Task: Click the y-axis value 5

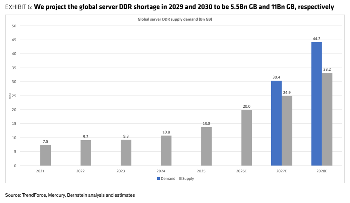Action: [x=15, y=152]
